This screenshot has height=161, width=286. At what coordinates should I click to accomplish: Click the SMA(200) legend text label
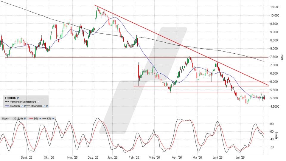point(36,106)
